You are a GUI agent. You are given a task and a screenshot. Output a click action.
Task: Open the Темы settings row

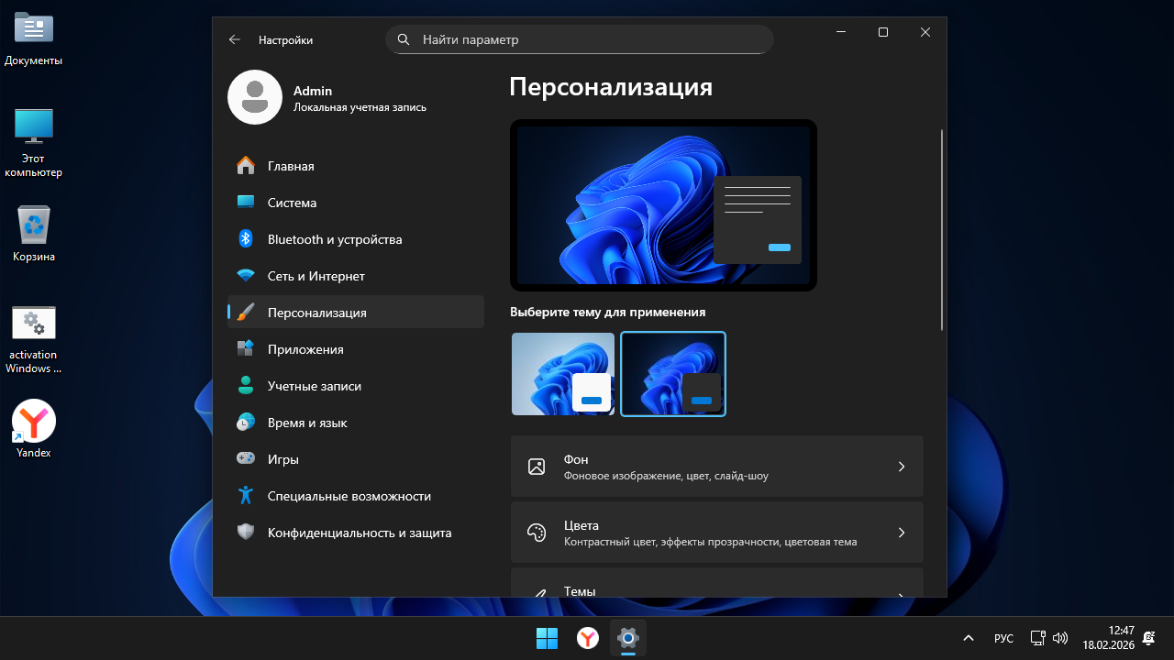[x=715, y=587]
